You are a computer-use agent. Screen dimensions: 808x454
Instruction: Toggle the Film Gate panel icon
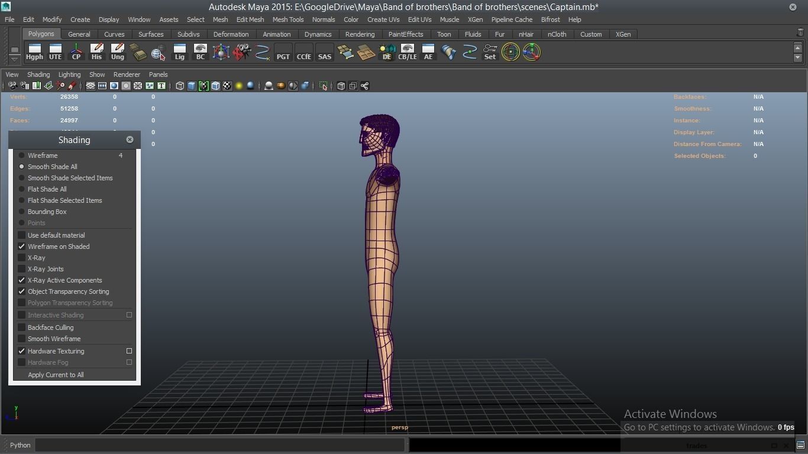coord(102,86)
